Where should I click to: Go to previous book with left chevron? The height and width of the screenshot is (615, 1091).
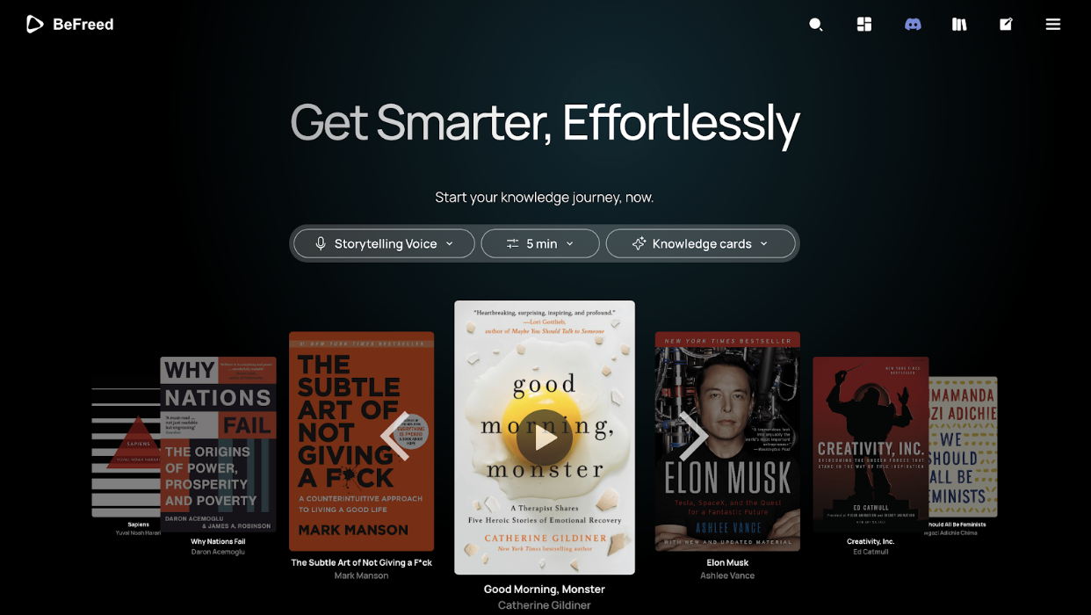(395, 436)
